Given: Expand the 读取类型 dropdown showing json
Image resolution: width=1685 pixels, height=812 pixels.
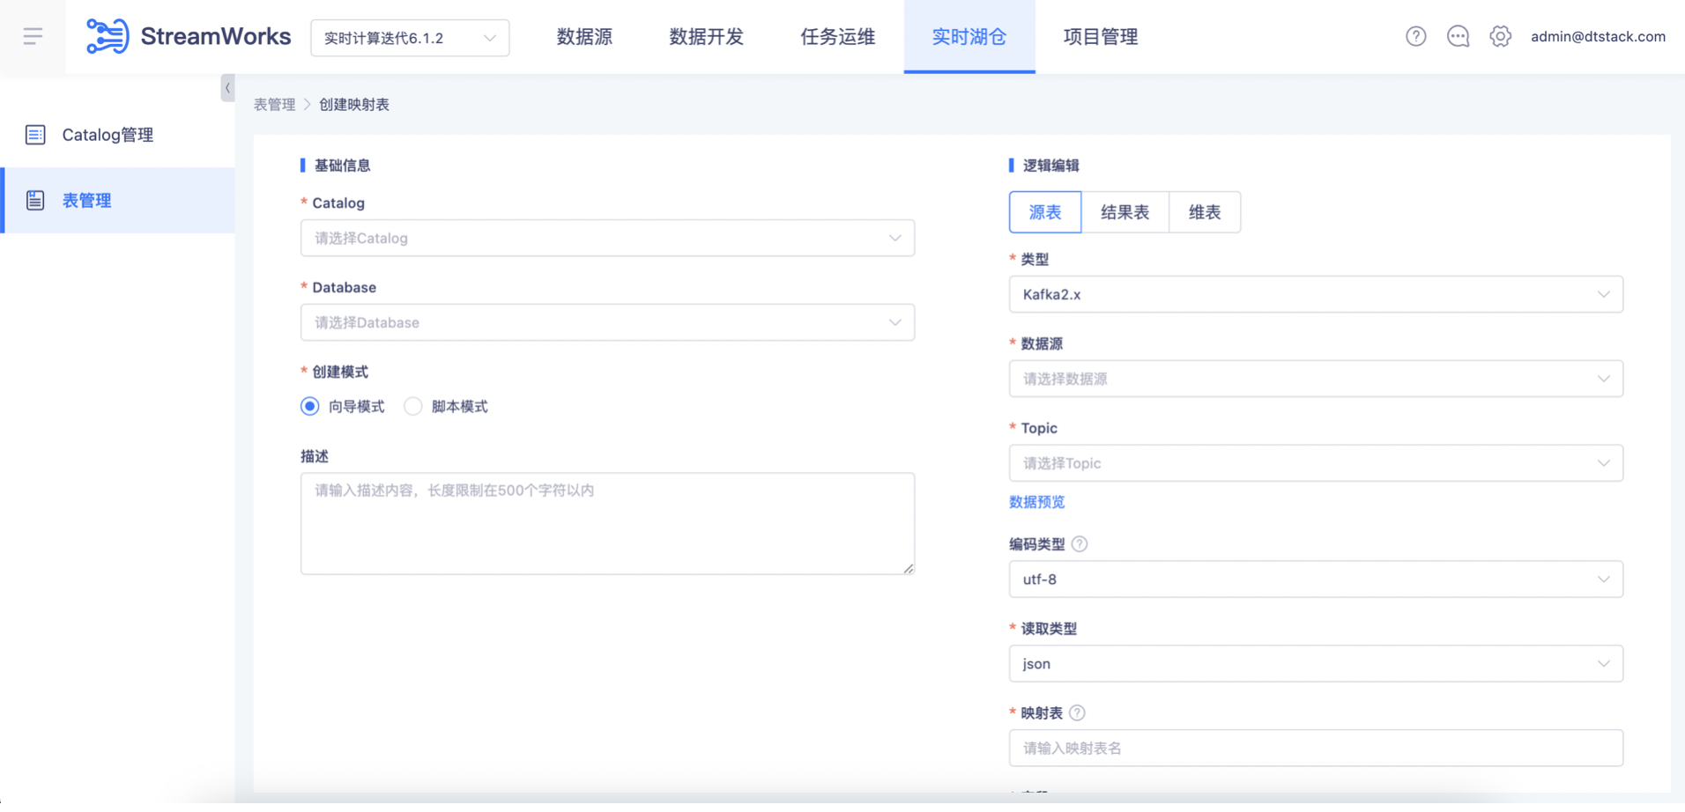Looking at the screenshot, I should click(1316, 664).
